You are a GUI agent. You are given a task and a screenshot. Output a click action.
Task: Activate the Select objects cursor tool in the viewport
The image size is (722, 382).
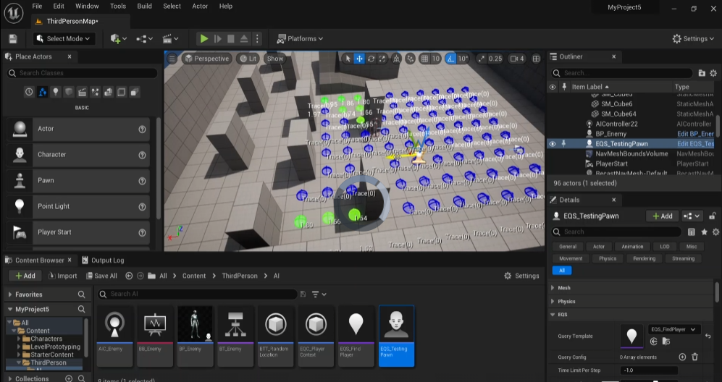tap(348, 59)
